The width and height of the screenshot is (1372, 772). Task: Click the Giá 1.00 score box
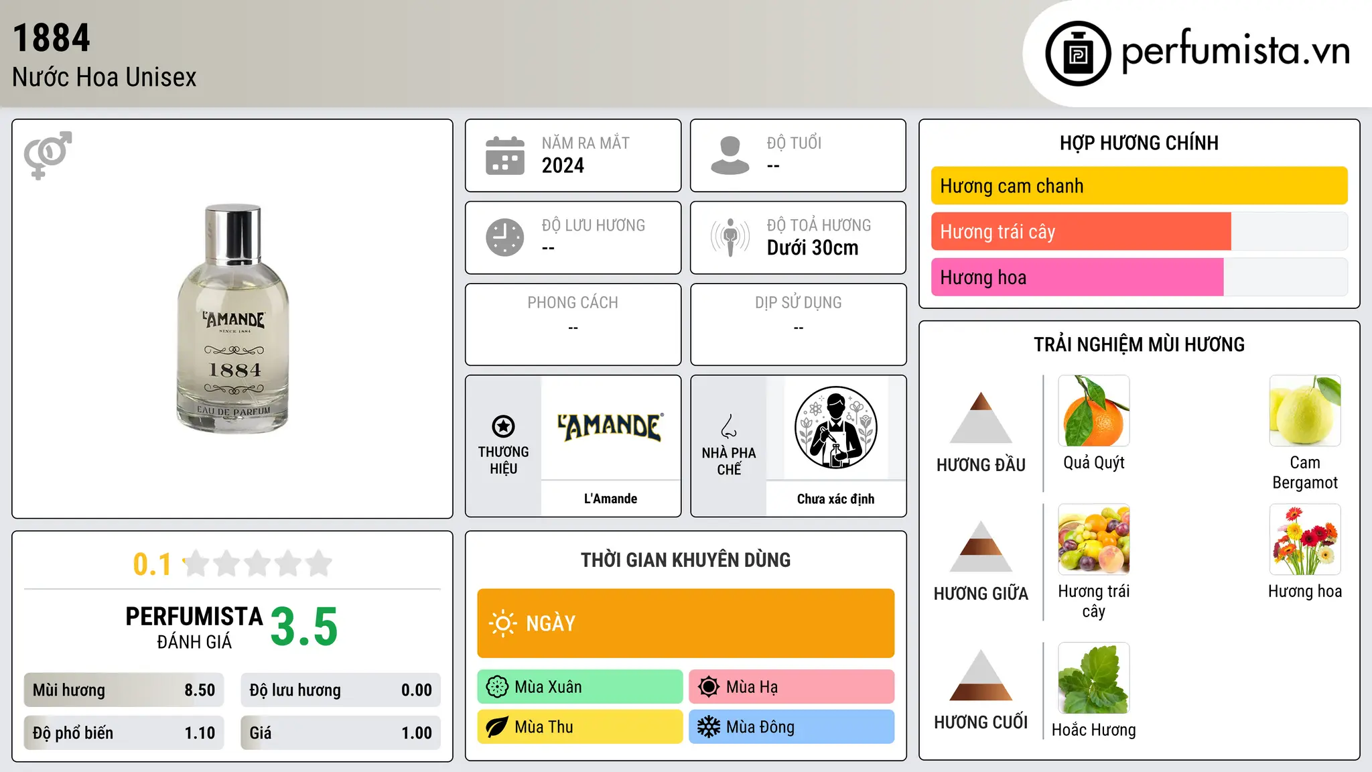point(340,733)
